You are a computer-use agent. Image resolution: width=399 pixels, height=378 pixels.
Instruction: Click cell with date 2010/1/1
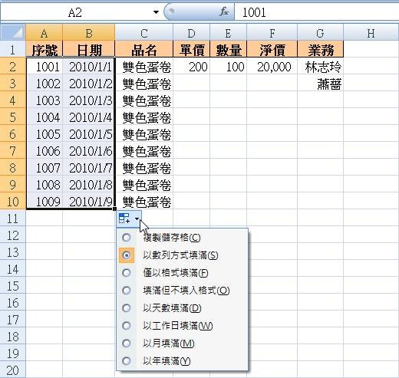(89, 66)
